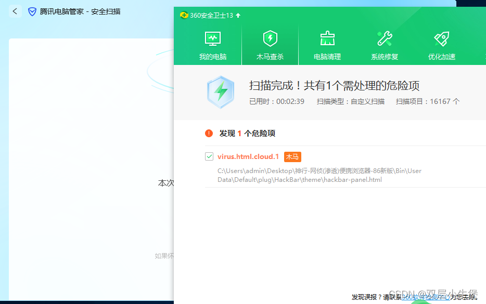
Task: Click the 腾讯电脑管家 - 安全扫描 title
Action: [x=80, y=12]
